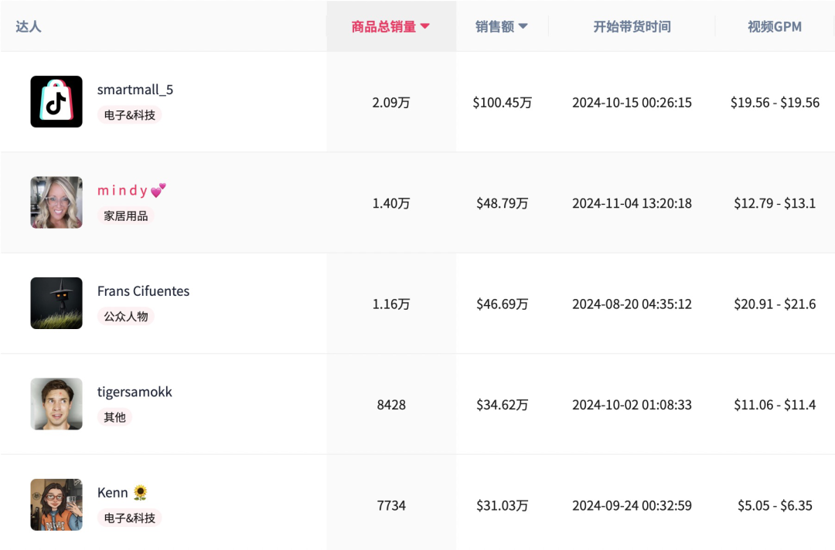
Task: Click the 2024-10-15 00:26:15 timestamp
Action: [632, 103]
